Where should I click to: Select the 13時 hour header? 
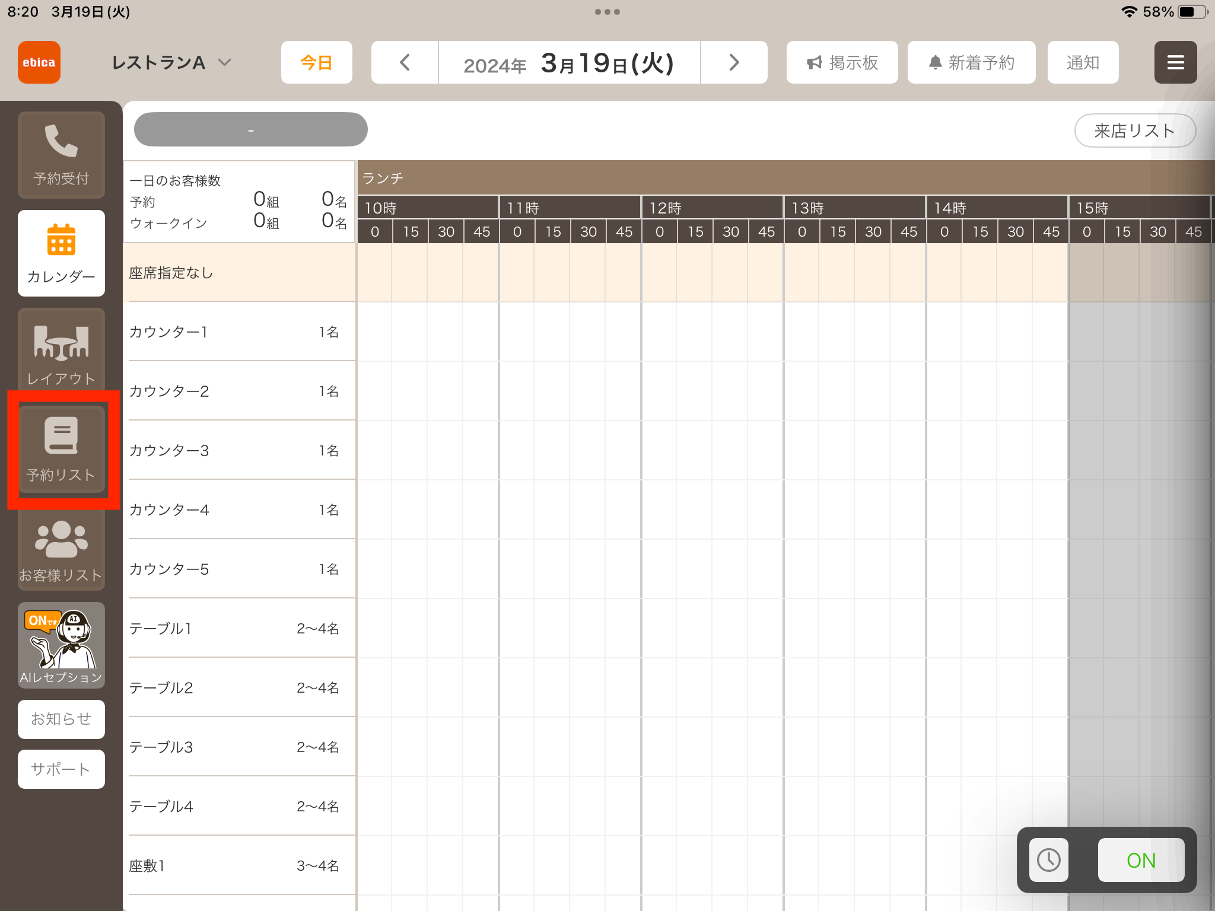855,208
